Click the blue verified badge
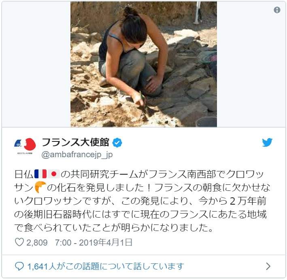 click(117, 143)
